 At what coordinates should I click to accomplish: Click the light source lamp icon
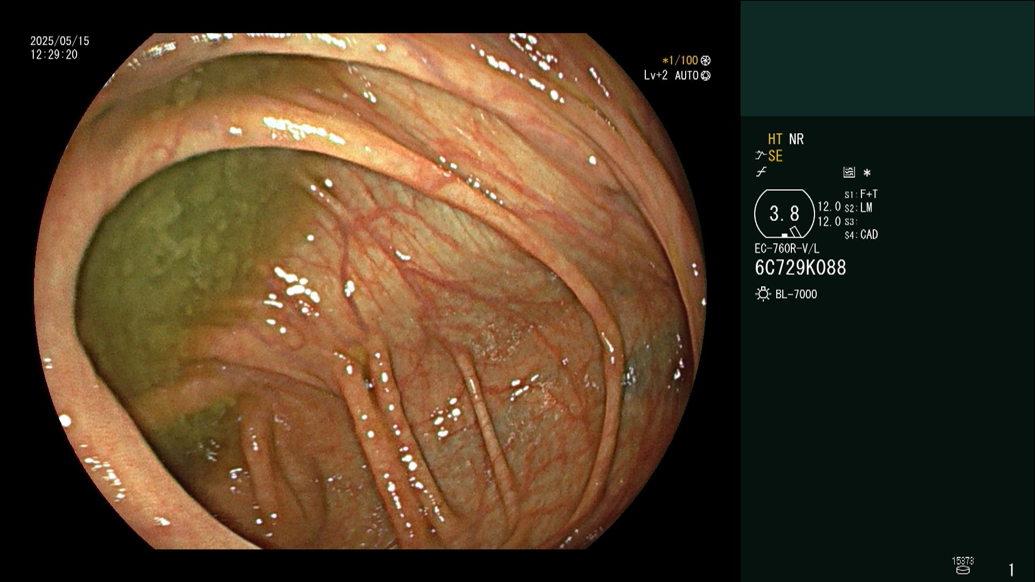(763, 294)
